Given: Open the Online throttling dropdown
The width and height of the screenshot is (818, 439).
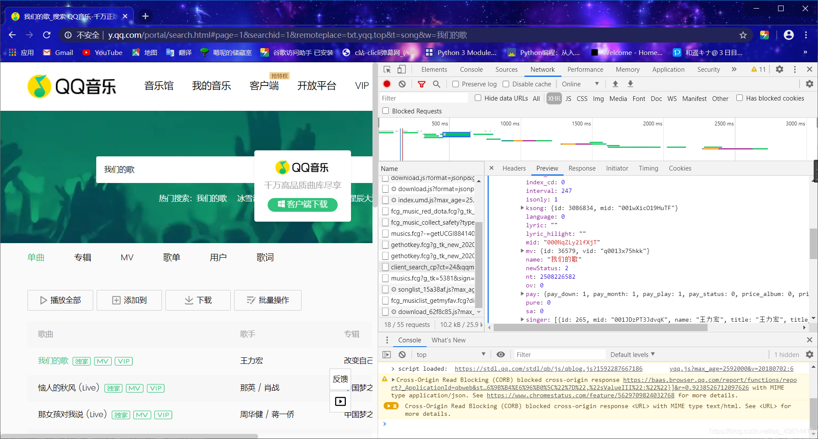Looking at the screenshot, I should [x=580, y=84].
